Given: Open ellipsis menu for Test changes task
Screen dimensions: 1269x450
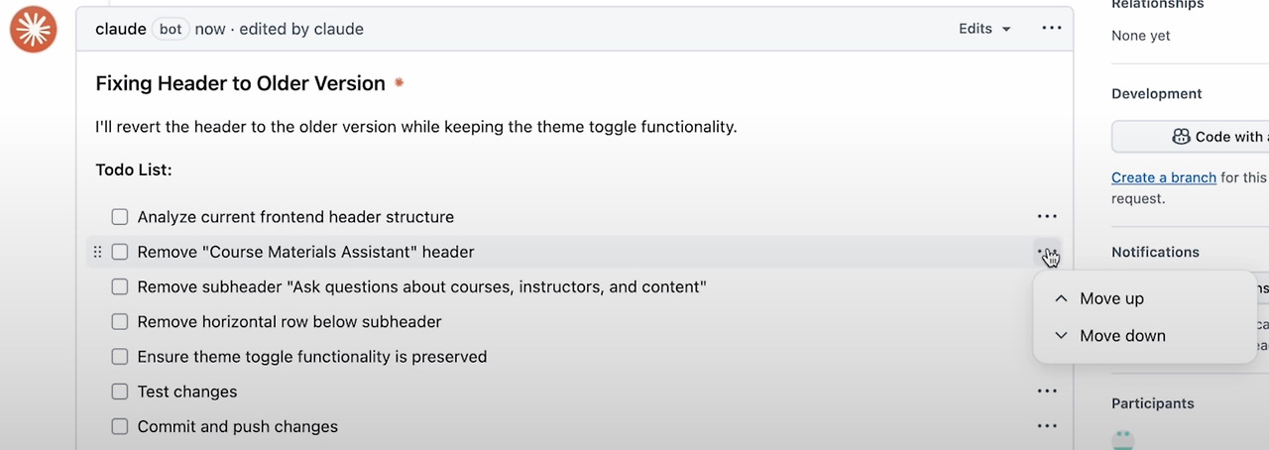Looking at the screenshot, I should coord(1047,392).
